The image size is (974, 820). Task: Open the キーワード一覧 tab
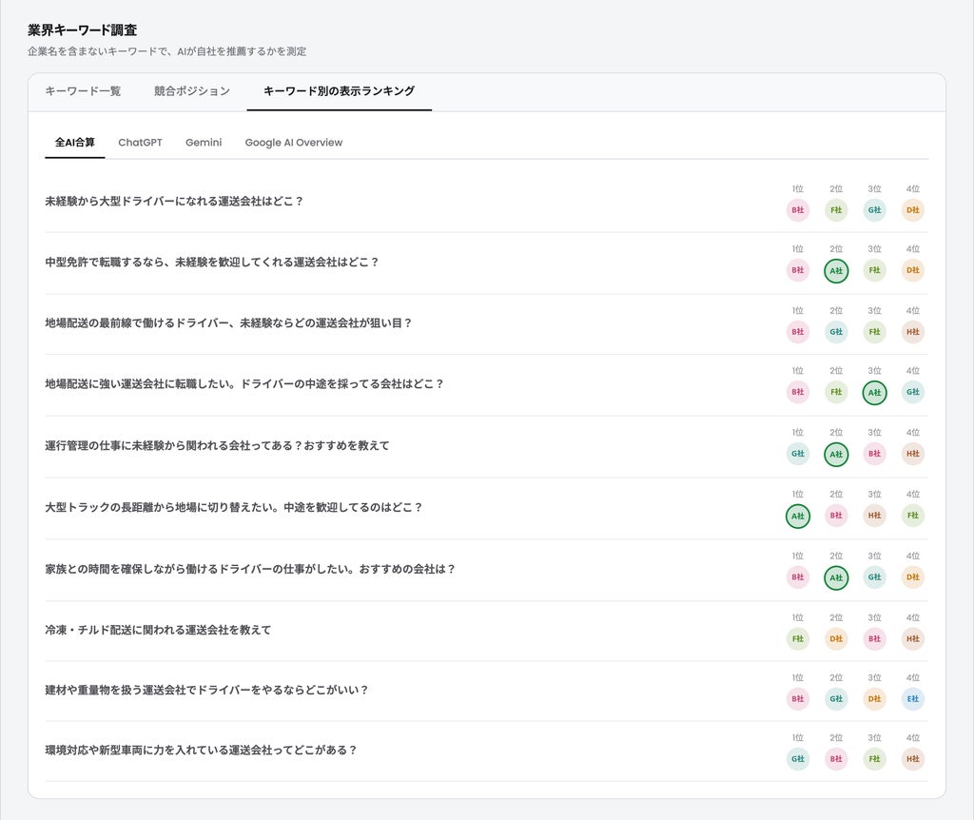pos(83,91)
